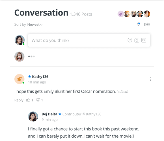
Task: Insert a GIF into the comment
Action: 144,40
